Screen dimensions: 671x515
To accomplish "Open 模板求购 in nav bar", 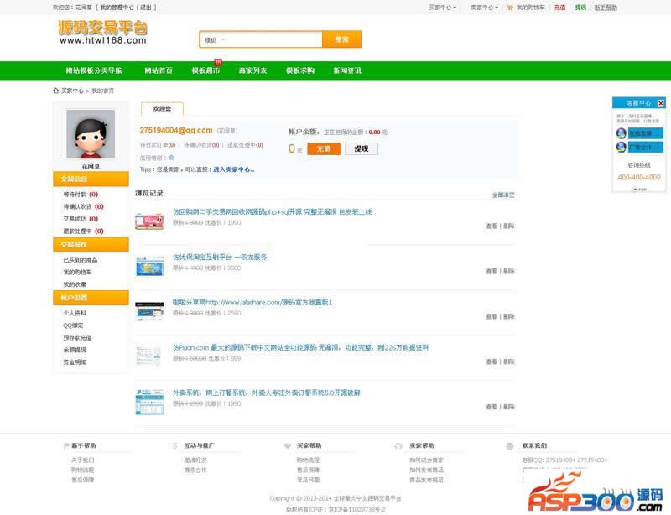I will coord(300,70).
